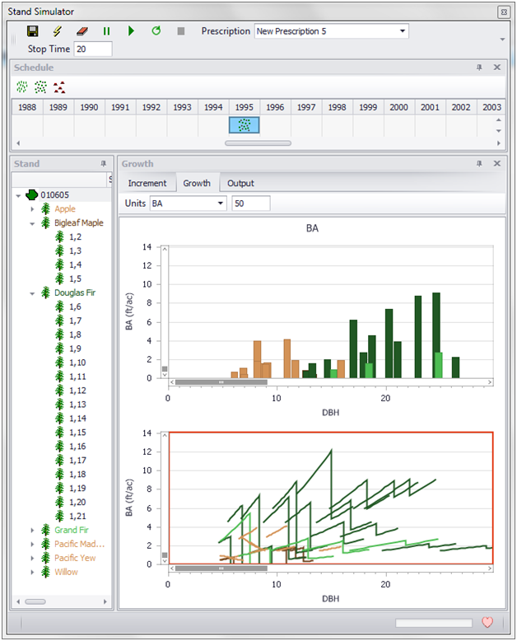The image size is (517, 641).
Task: Expand the Pacific Mad... node
Action: coord(32,544)
